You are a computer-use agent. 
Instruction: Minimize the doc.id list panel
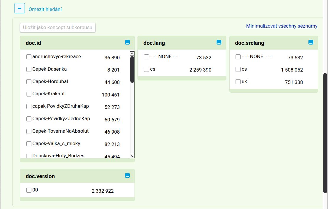click(127, 42)
